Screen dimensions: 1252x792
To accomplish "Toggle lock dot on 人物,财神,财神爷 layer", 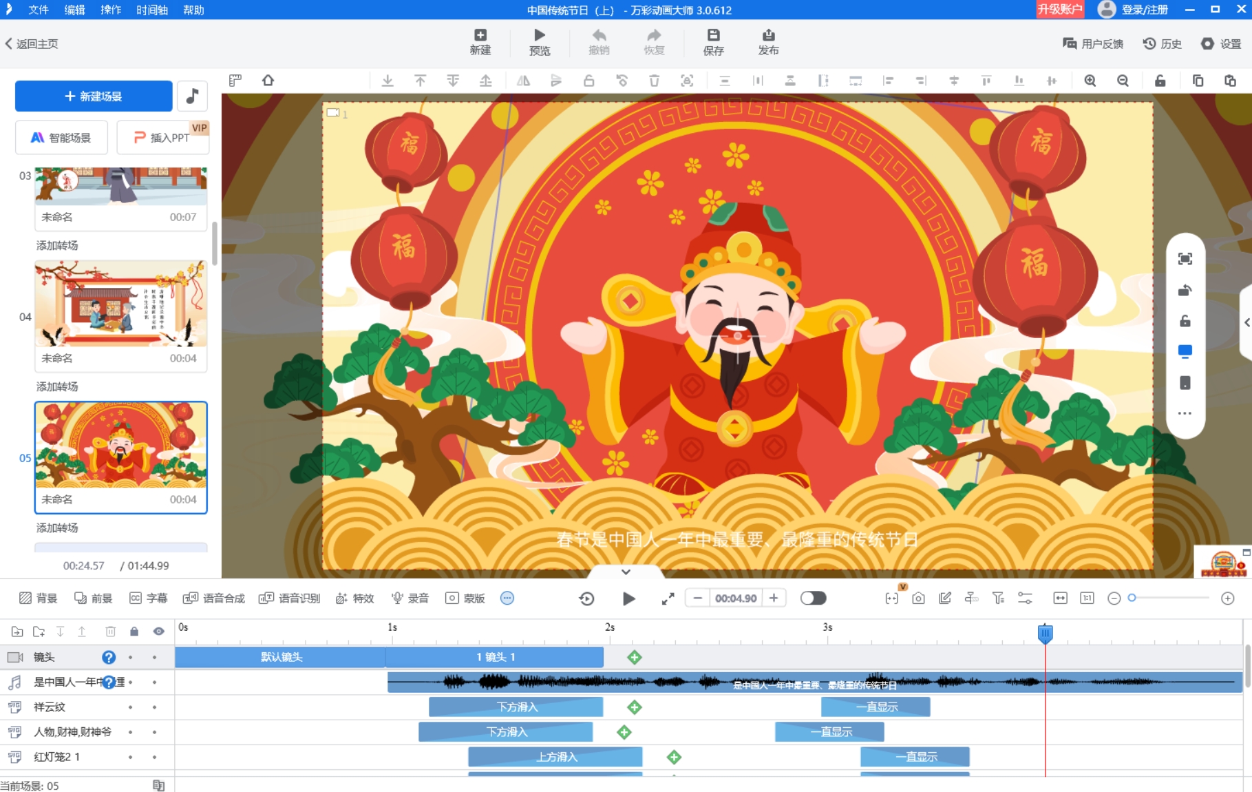I will pos(130,732).
